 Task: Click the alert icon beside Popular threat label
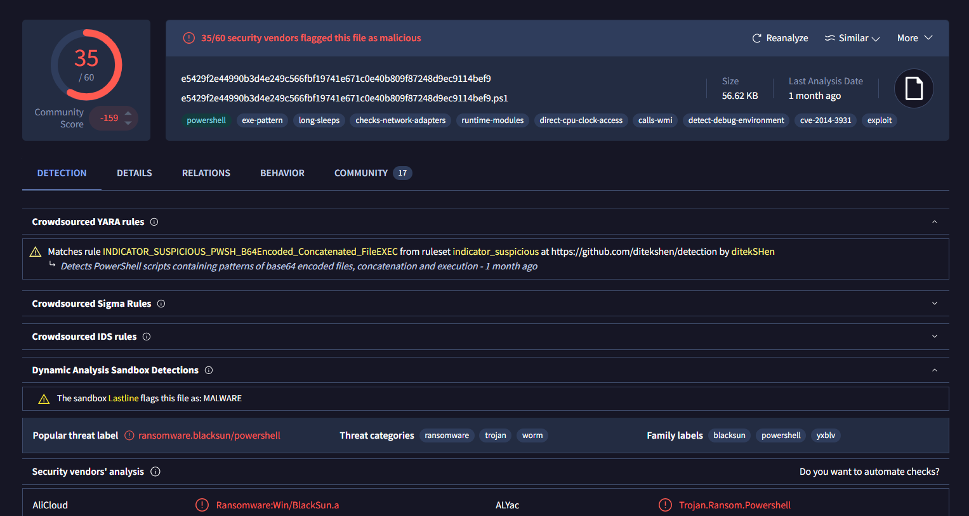coord(129,435)
